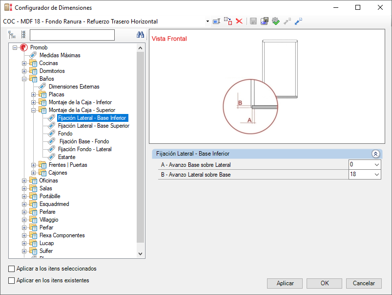Open the configuration name dropdown
The height and width of the screenshot is (295, 392).
pyautogui.click(x=207, y=22)
